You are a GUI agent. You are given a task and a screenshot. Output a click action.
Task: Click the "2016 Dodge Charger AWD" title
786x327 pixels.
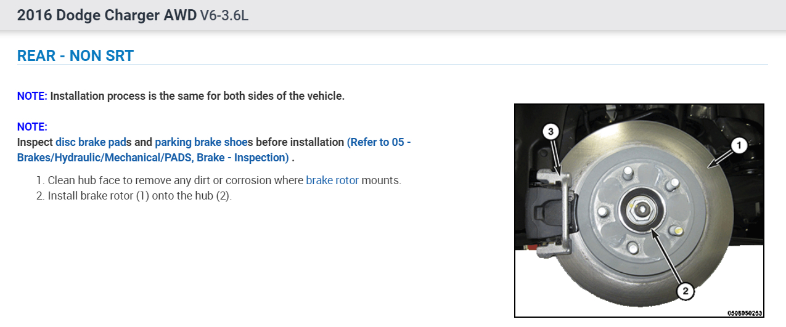(107, 15)
